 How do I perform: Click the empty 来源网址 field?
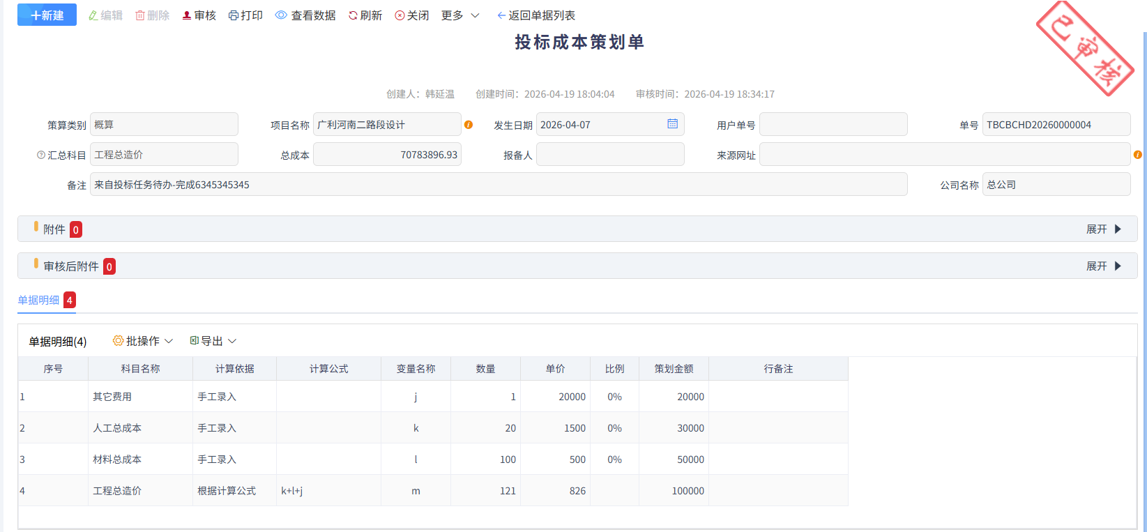(x=945, y=154)
